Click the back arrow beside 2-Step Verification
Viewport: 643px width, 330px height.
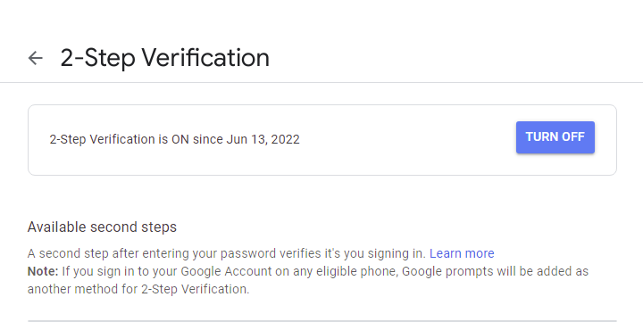[35, 58]
